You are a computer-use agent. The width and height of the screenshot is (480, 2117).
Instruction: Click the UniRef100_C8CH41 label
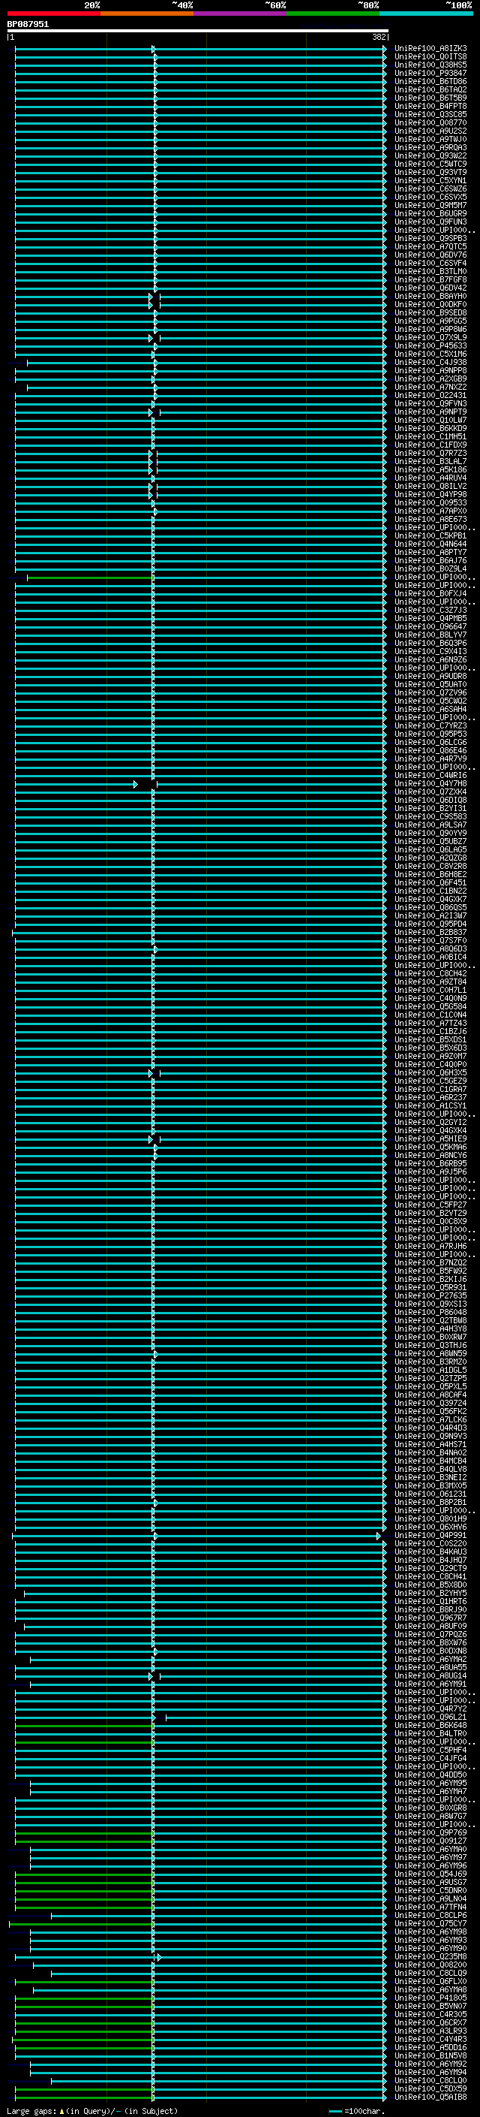point(430,1576)
